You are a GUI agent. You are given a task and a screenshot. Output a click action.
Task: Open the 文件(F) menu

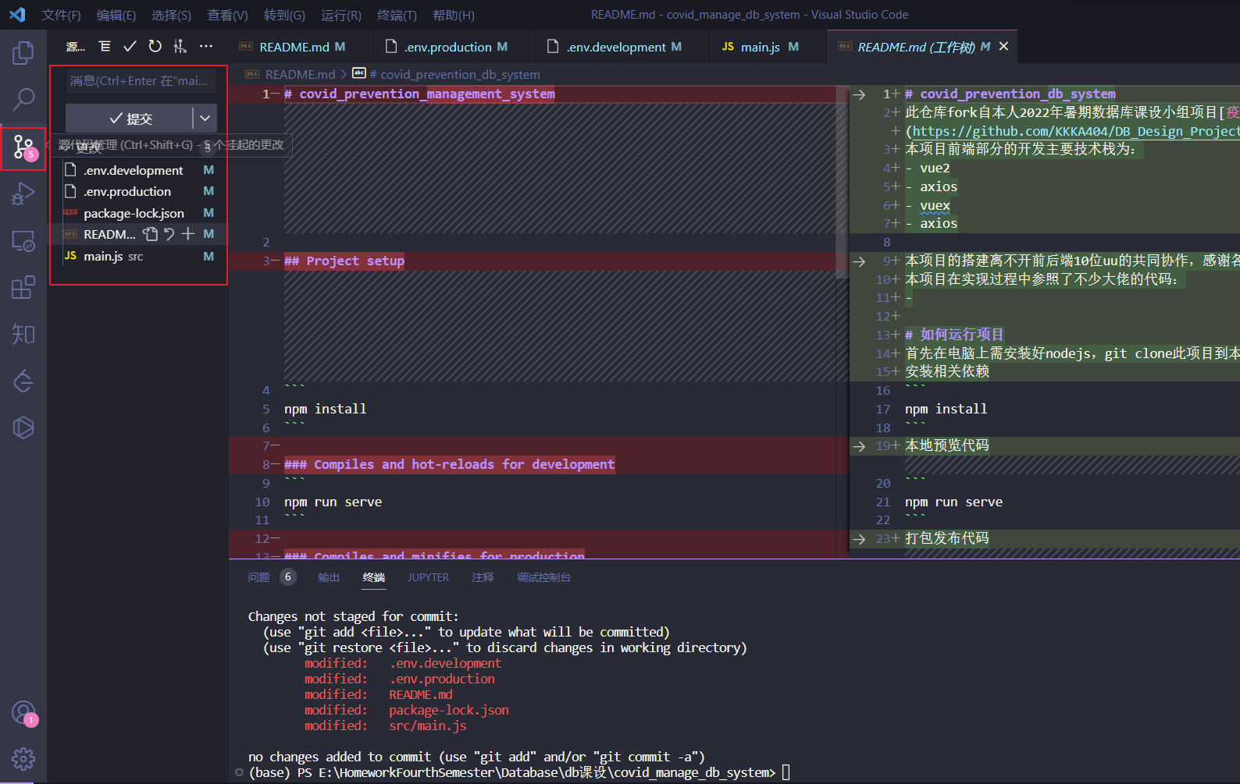pos(61,15)
